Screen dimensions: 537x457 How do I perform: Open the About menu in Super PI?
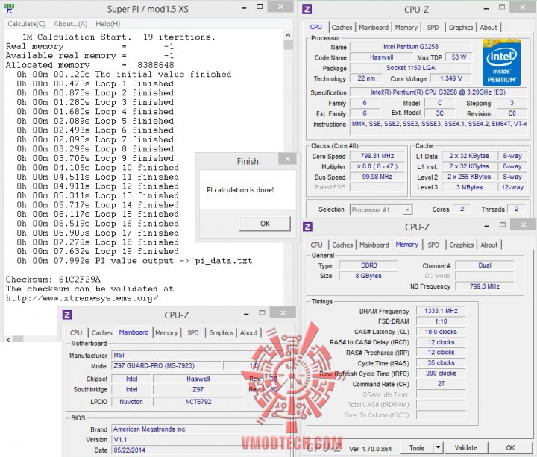[x=71, y=24]
